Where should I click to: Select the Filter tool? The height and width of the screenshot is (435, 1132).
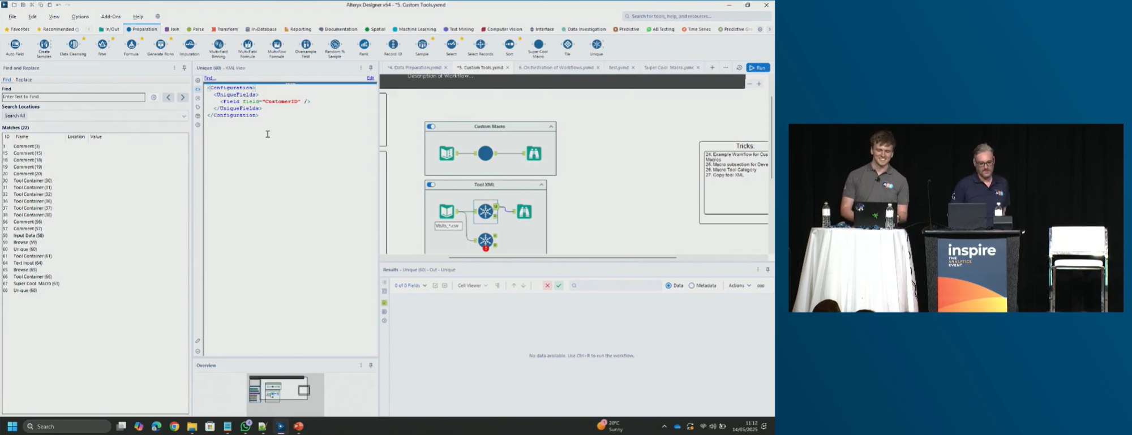coord(102,47)
